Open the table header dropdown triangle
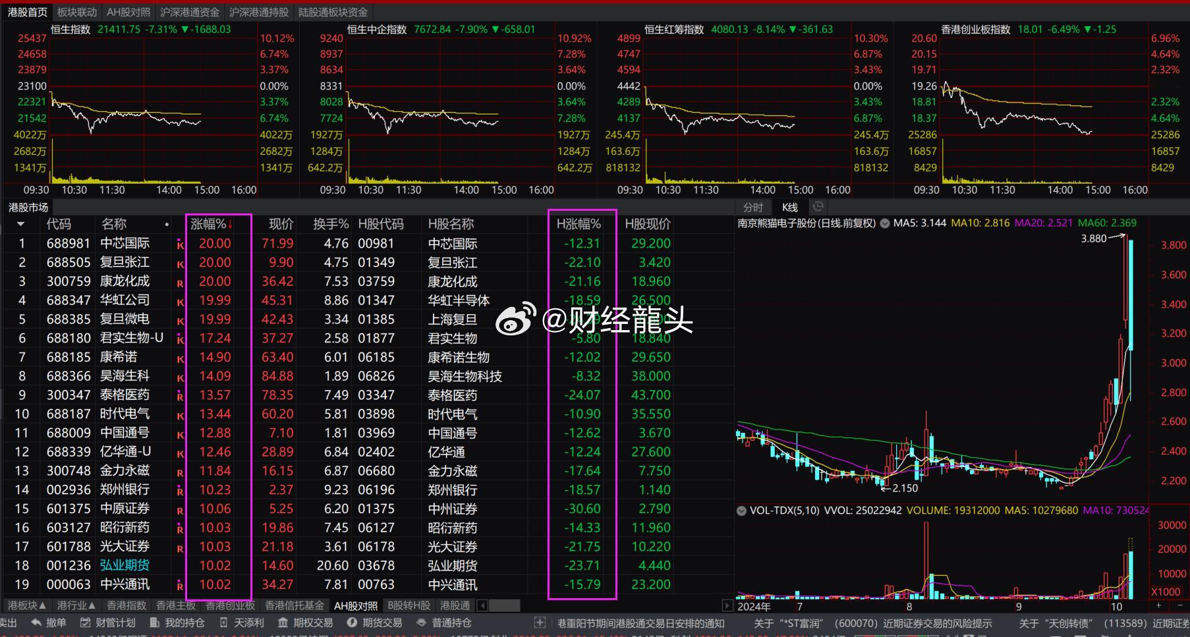The width and height of the screenshot is (1190, 637). (x=21, y=225)
